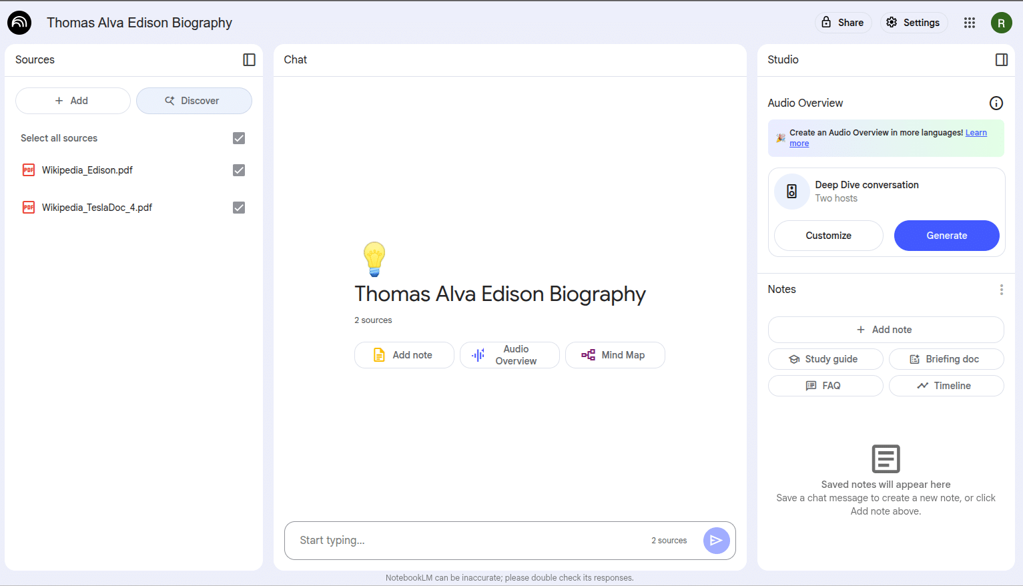
Task: Click the Audio Overview info icon
Action: pyautogui.click(x=996, y=103)
